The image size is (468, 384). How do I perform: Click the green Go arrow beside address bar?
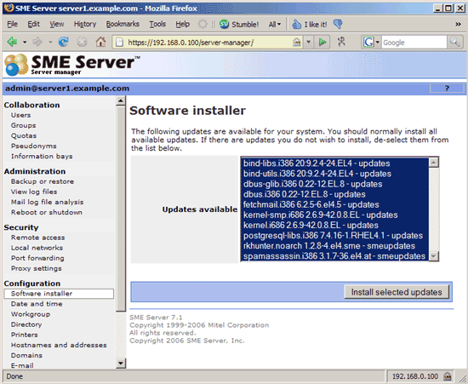[x=322, y=42]
